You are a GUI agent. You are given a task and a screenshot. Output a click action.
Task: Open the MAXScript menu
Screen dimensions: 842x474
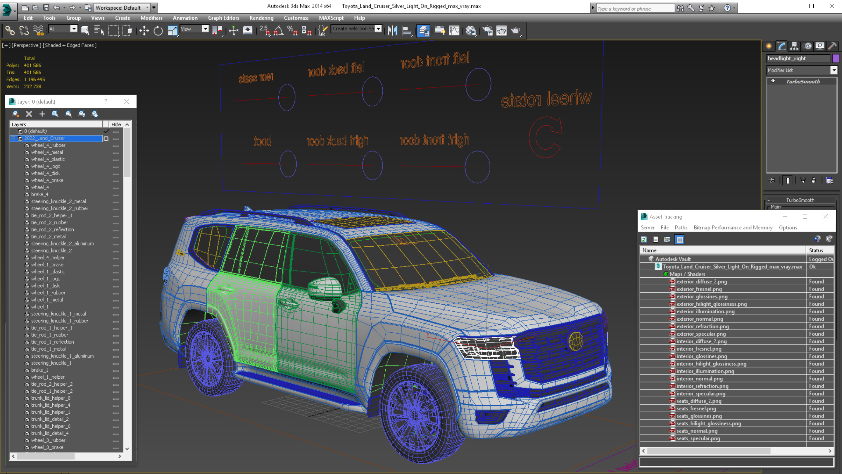pos(331,18)
